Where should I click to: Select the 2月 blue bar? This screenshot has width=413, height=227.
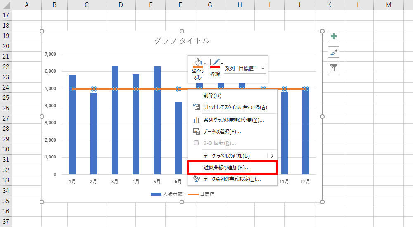pos(93,133)
